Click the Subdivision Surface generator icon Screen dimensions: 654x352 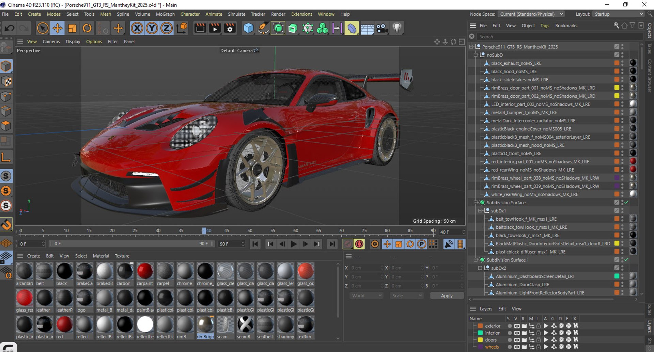click(278, 28)
